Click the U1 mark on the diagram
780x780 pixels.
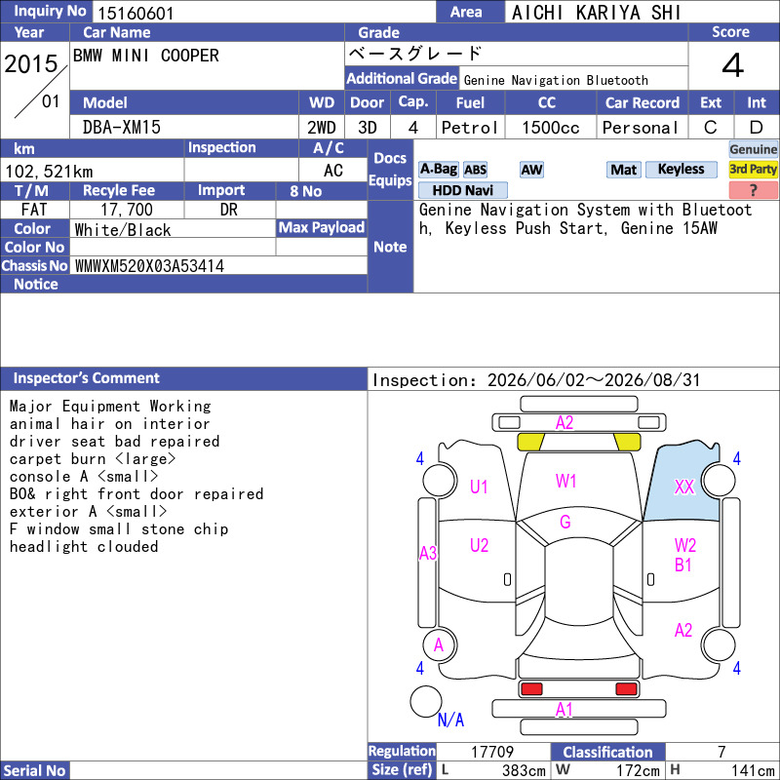(479, 487)
